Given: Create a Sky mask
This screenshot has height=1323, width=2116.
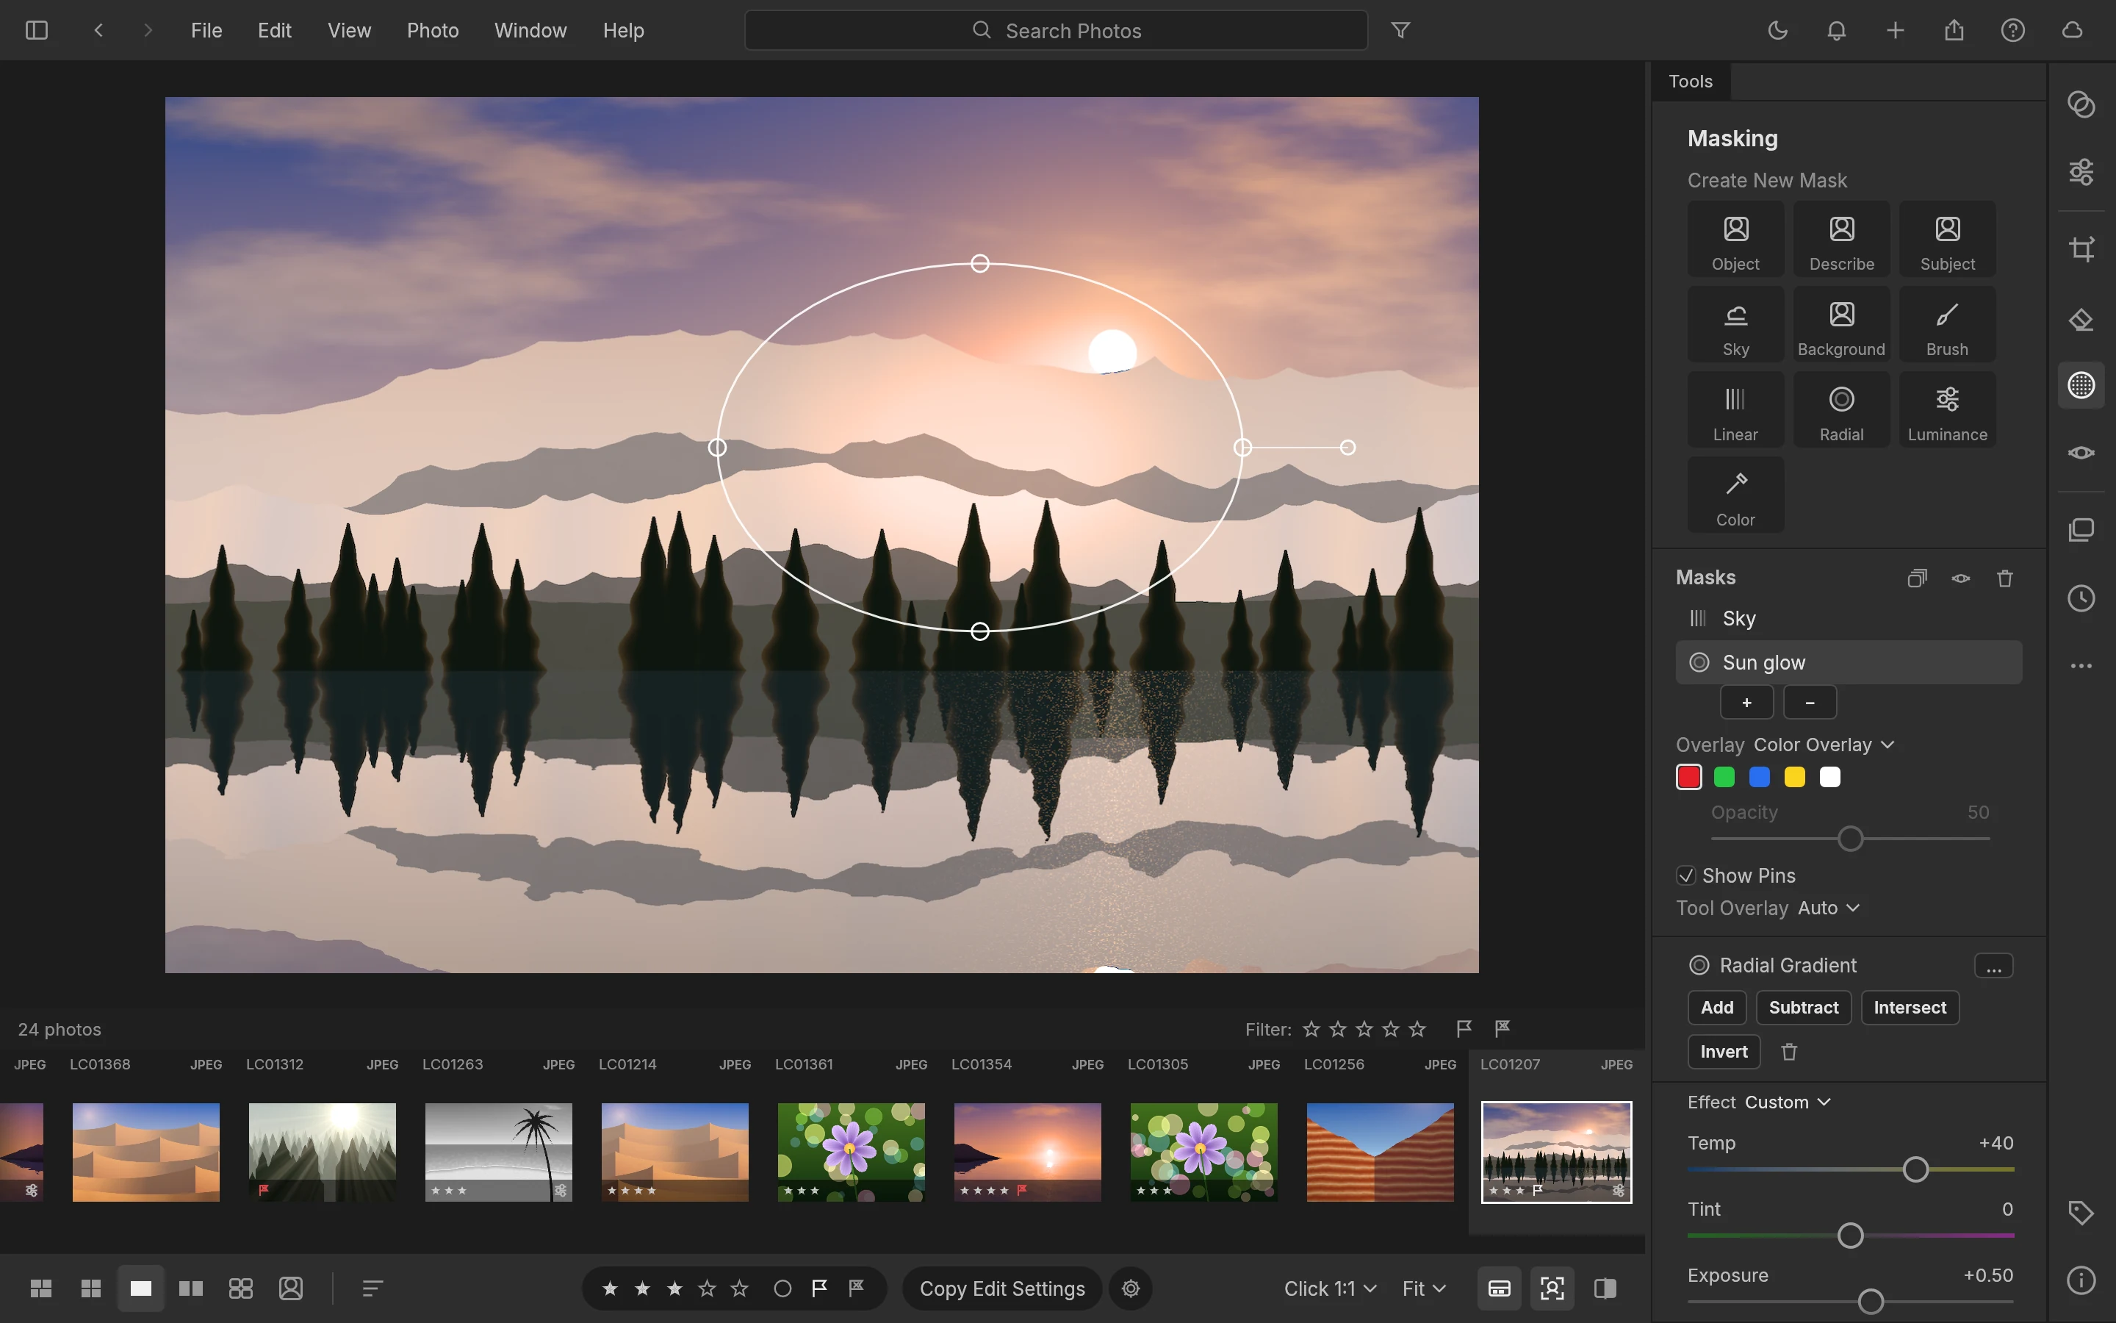Looking at the screenshot, I should tap(1735, 323).
